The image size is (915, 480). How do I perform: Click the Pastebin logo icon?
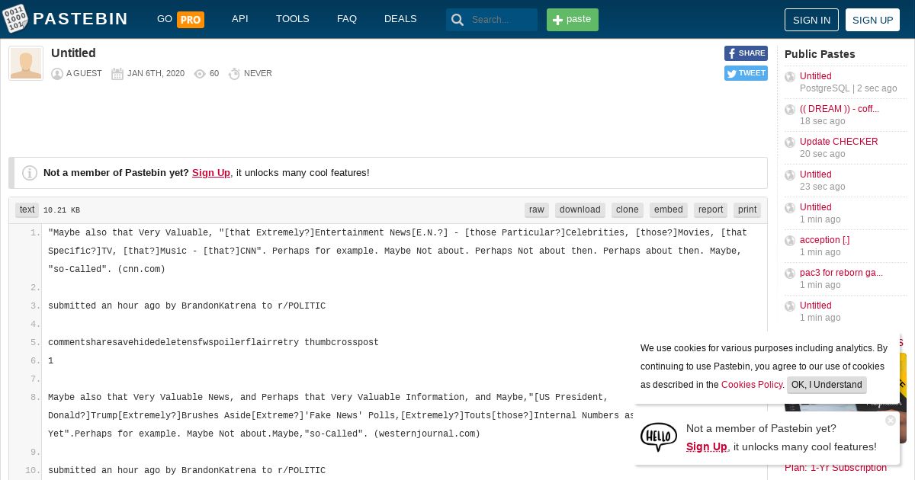tap(15, 18)
